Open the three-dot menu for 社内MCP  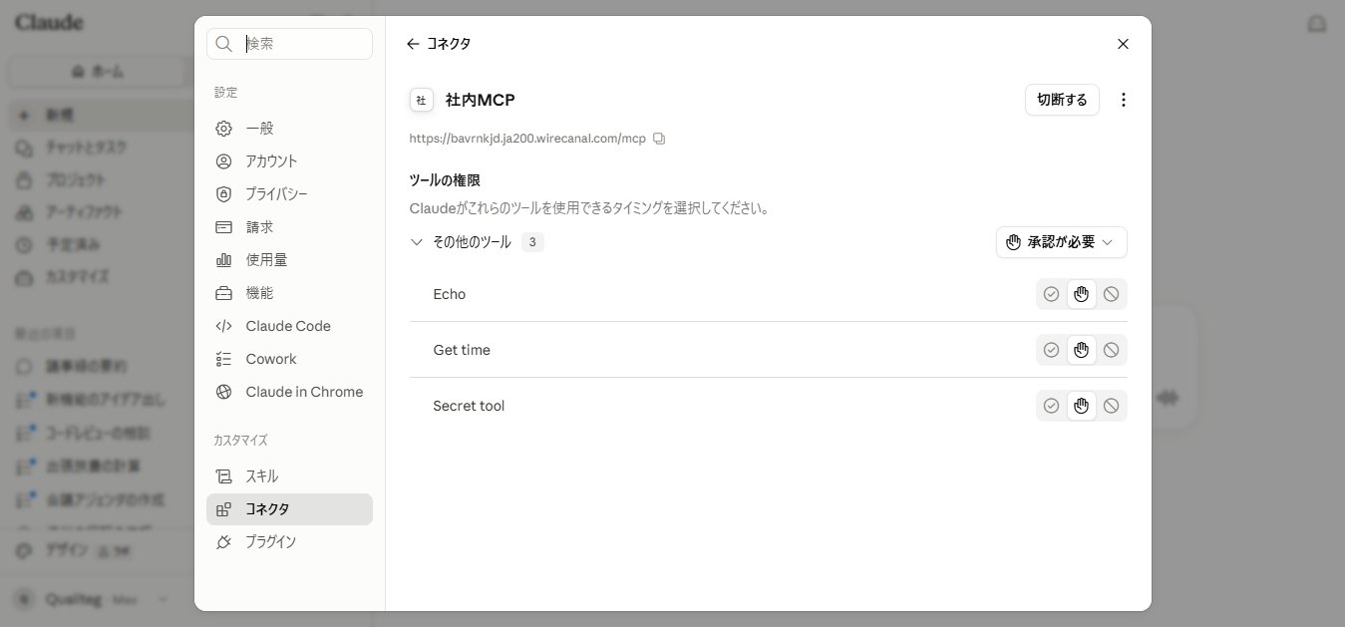(1124, 100)
